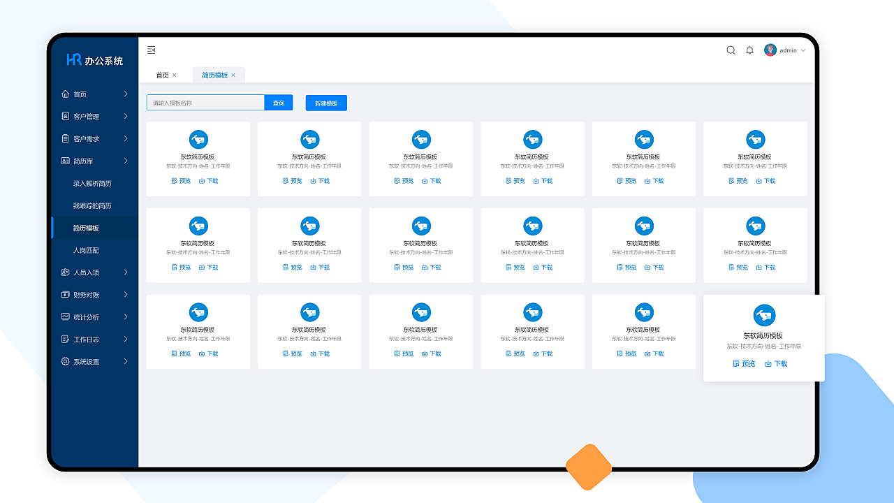Collapse the 简历库 chevron
894x503 pixels.
tap(126, 161)
